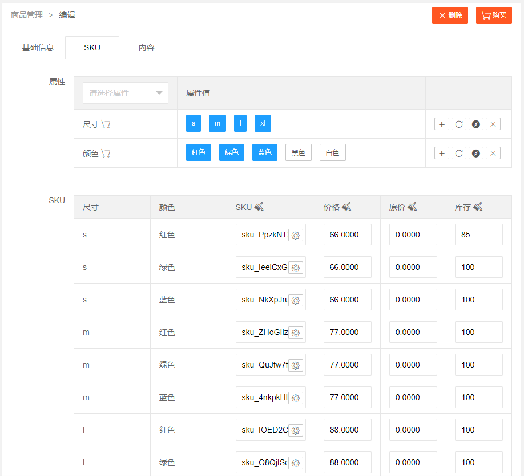Click the 购买 button

click(494, 15)
